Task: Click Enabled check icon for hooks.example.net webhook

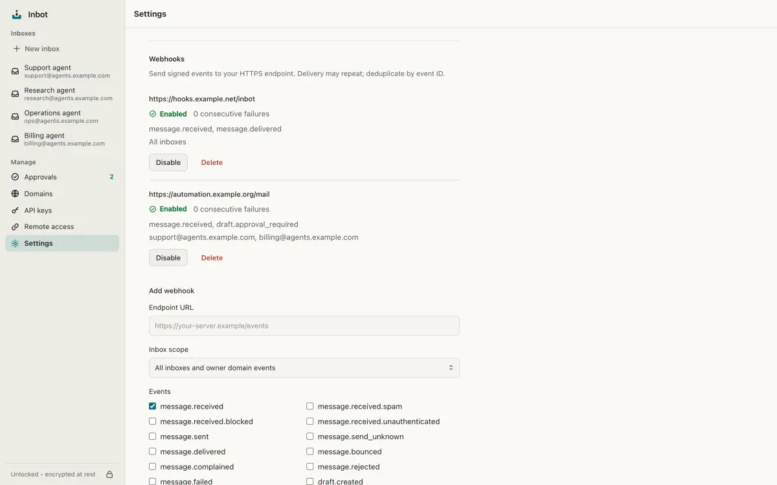Action: pyautogui.click(x=153, y=114)
